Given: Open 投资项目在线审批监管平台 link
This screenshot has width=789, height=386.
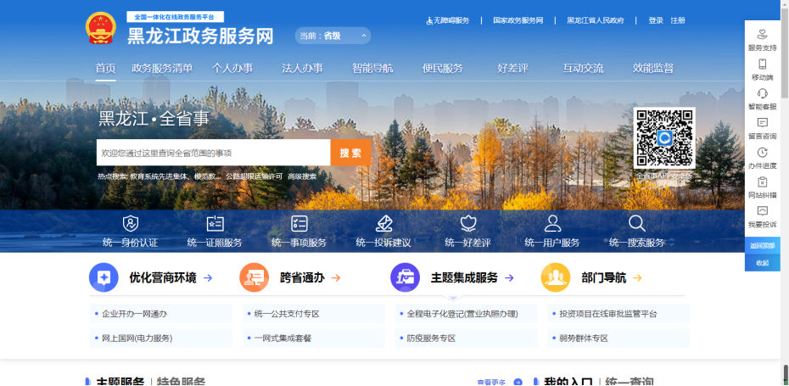Looking at the screenshot, I should click(x=608, y=314).
